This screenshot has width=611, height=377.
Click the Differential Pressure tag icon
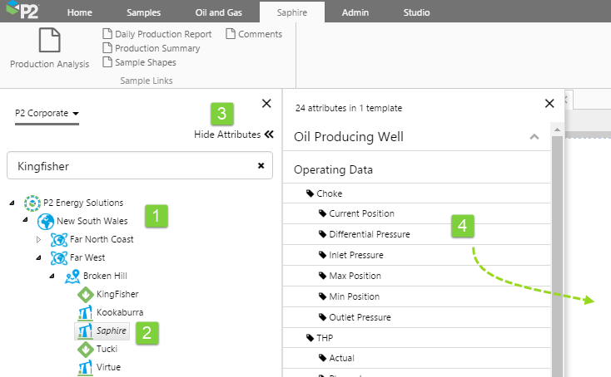coord(322,234)
